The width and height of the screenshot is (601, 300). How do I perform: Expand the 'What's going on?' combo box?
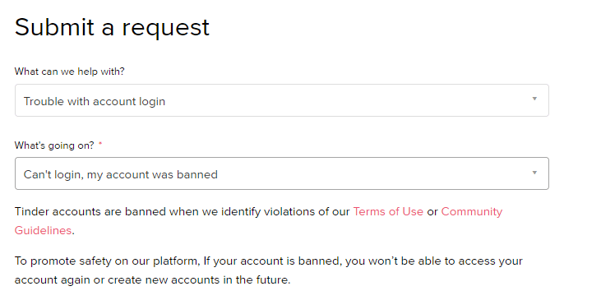(x=282, y=173)
